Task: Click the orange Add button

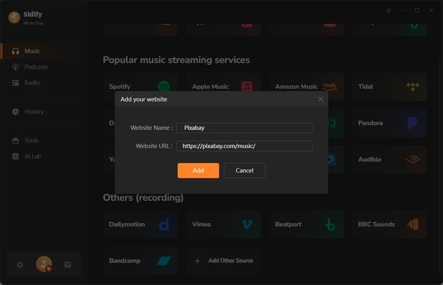Action: [198, 170]
